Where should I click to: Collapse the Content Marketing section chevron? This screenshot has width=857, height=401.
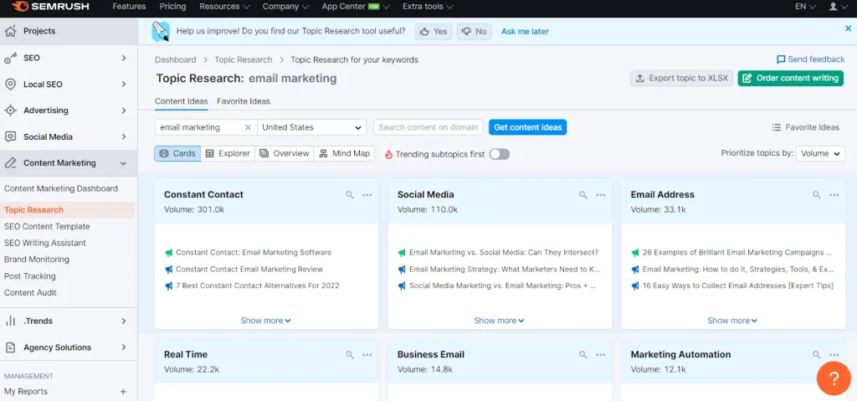click(x=124, y=163)
